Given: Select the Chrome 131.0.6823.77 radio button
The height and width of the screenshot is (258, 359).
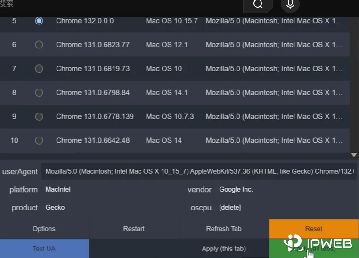Looking at the screenshot, I should coord(39,45).
